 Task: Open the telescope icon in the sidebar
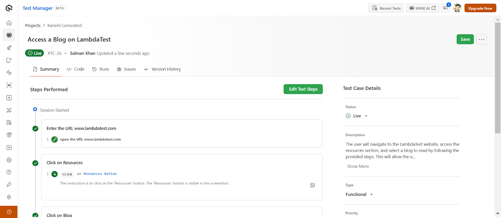click(9, 48)
